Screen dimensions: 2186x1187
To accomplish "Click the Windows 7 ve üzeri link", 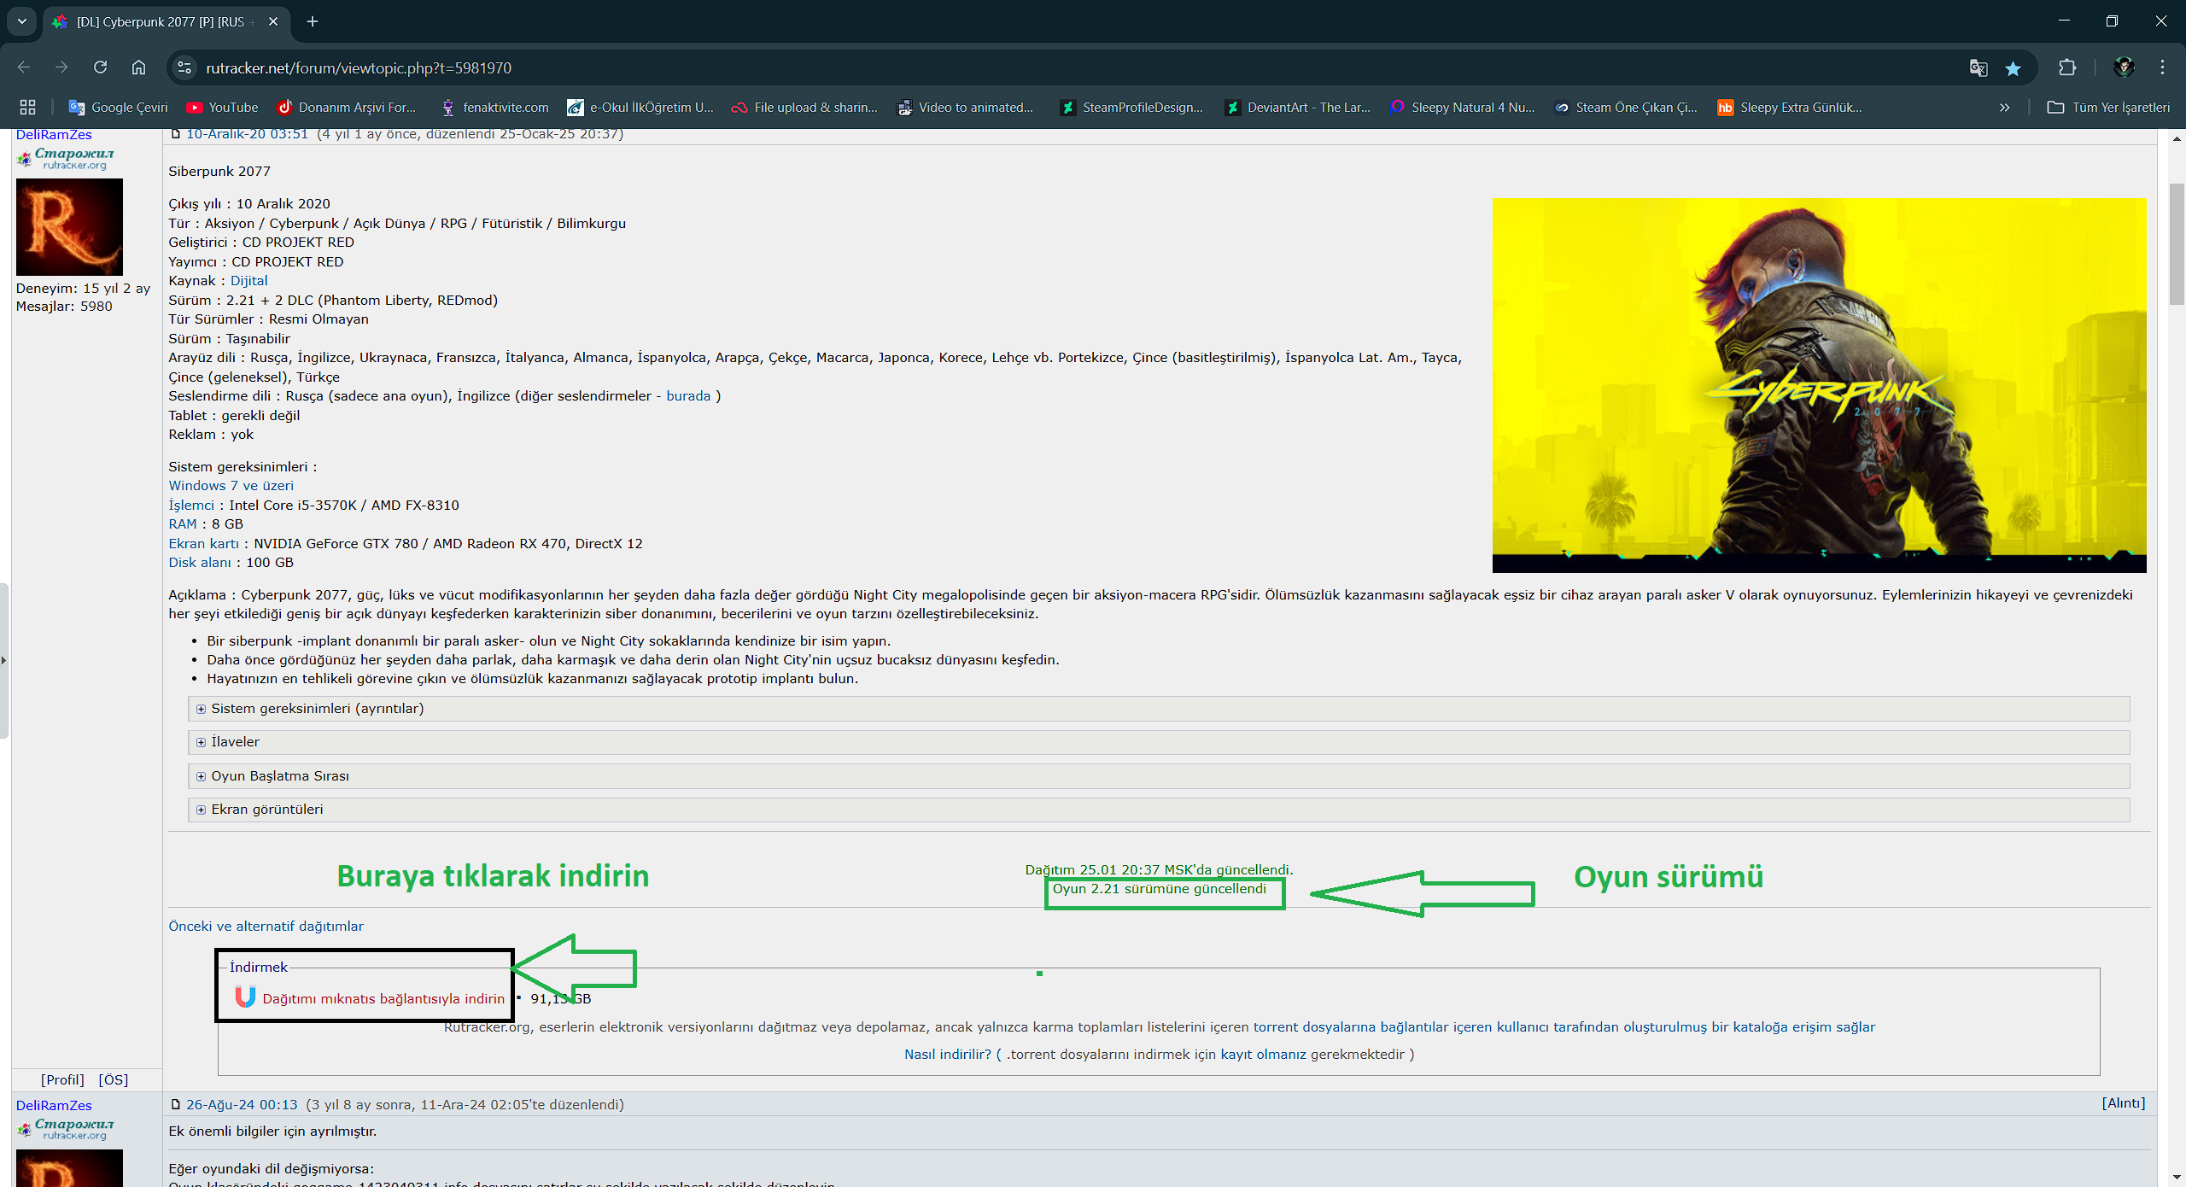I will tap(231, 485).
